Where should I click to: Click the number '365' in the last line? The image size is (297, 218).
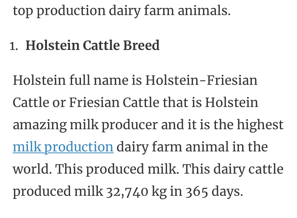point(197,192)
